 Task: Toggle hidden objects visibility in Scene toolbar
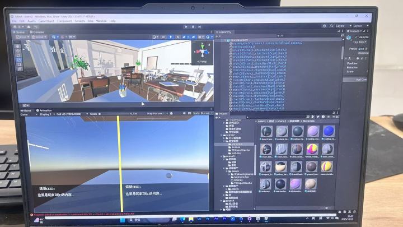click(x=193, y=37)
